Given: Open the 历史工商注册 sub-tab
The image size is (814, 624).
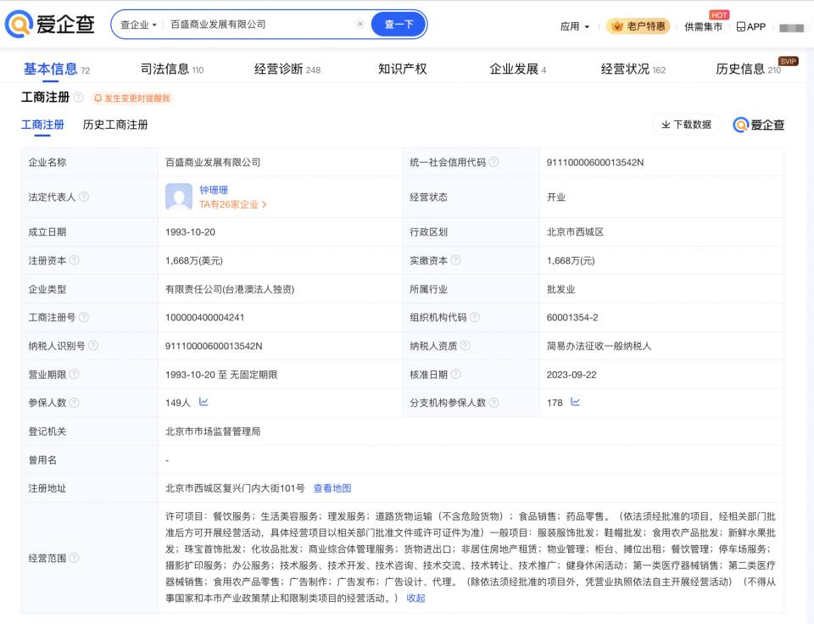Looking at the screenshot, I should pyautogui.click(x=115, y=125).
